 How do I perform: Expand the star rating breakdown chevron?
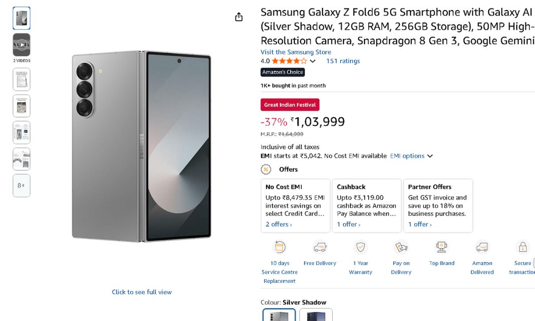(x=313, y=61)
